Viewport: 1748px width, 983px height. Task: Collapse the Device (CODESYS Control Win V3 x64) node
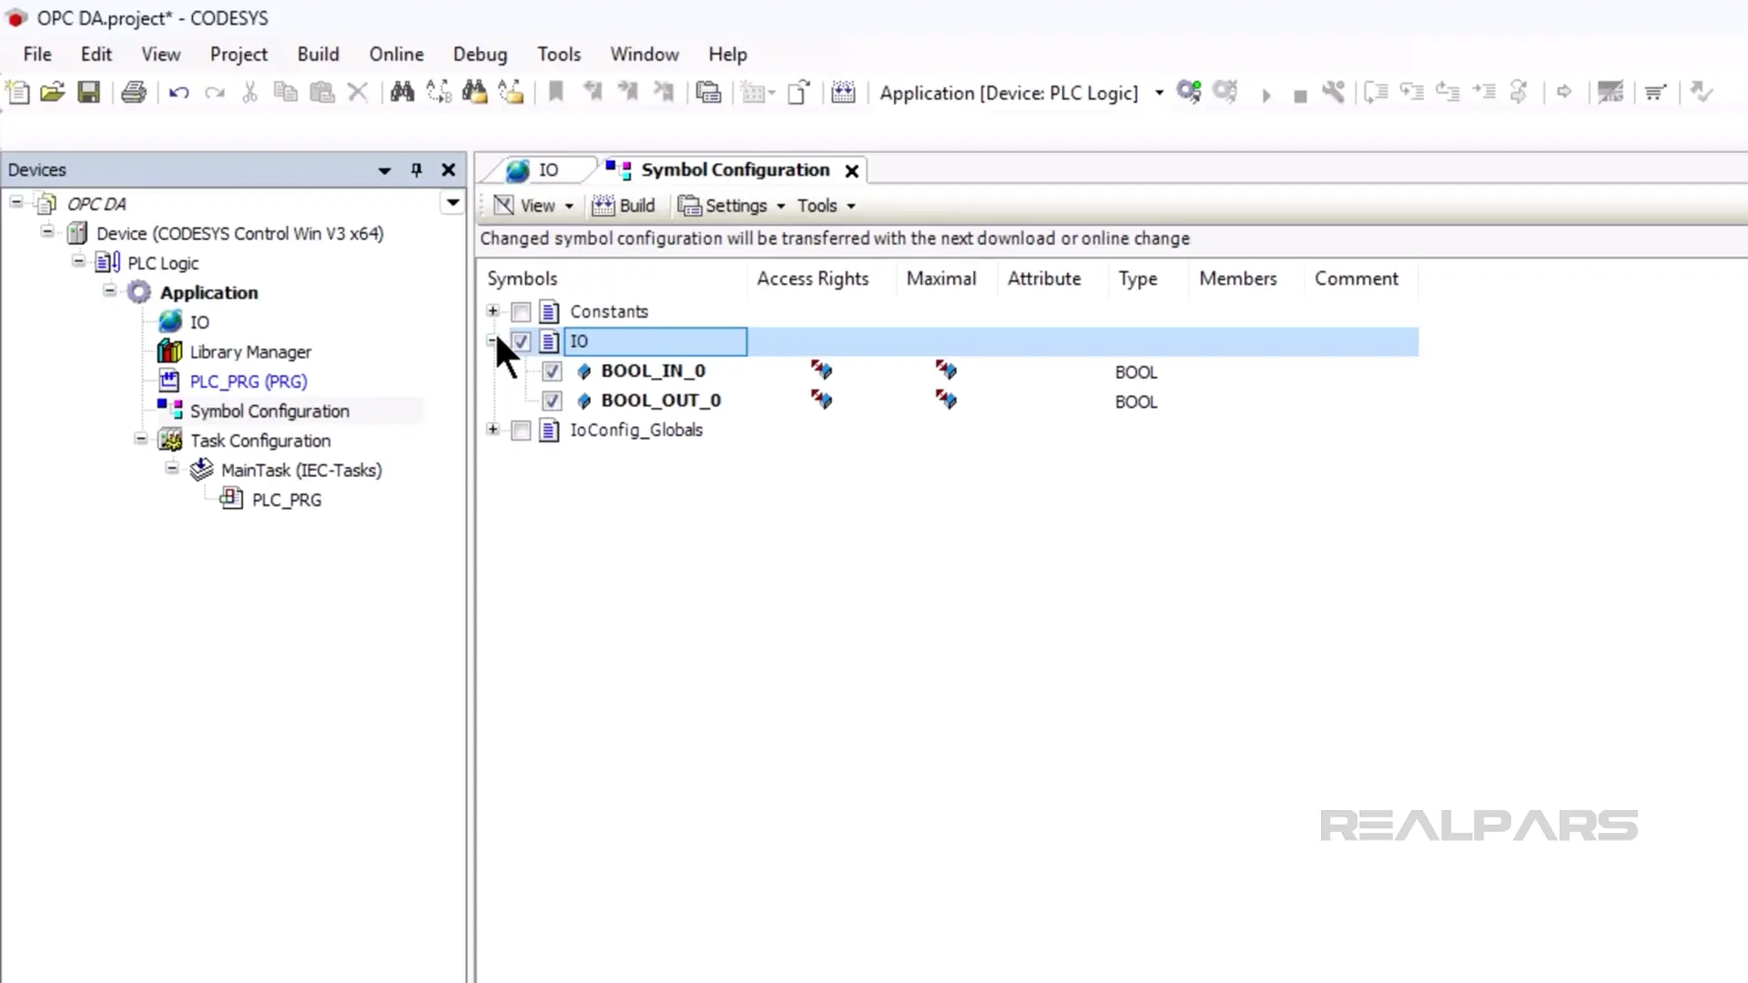(x=47, y=232)
